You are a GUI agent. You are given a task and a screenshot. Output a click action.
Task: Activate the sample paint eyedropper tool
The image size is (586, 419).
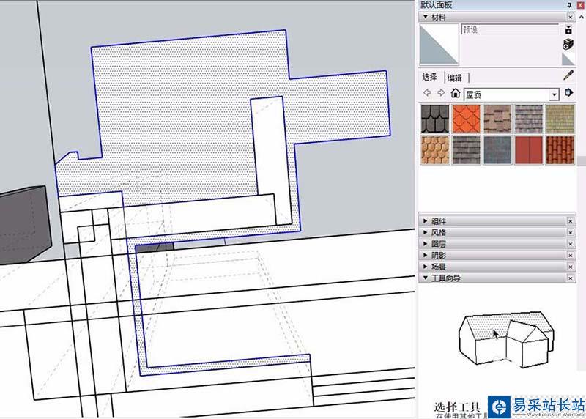pos(568,75)
